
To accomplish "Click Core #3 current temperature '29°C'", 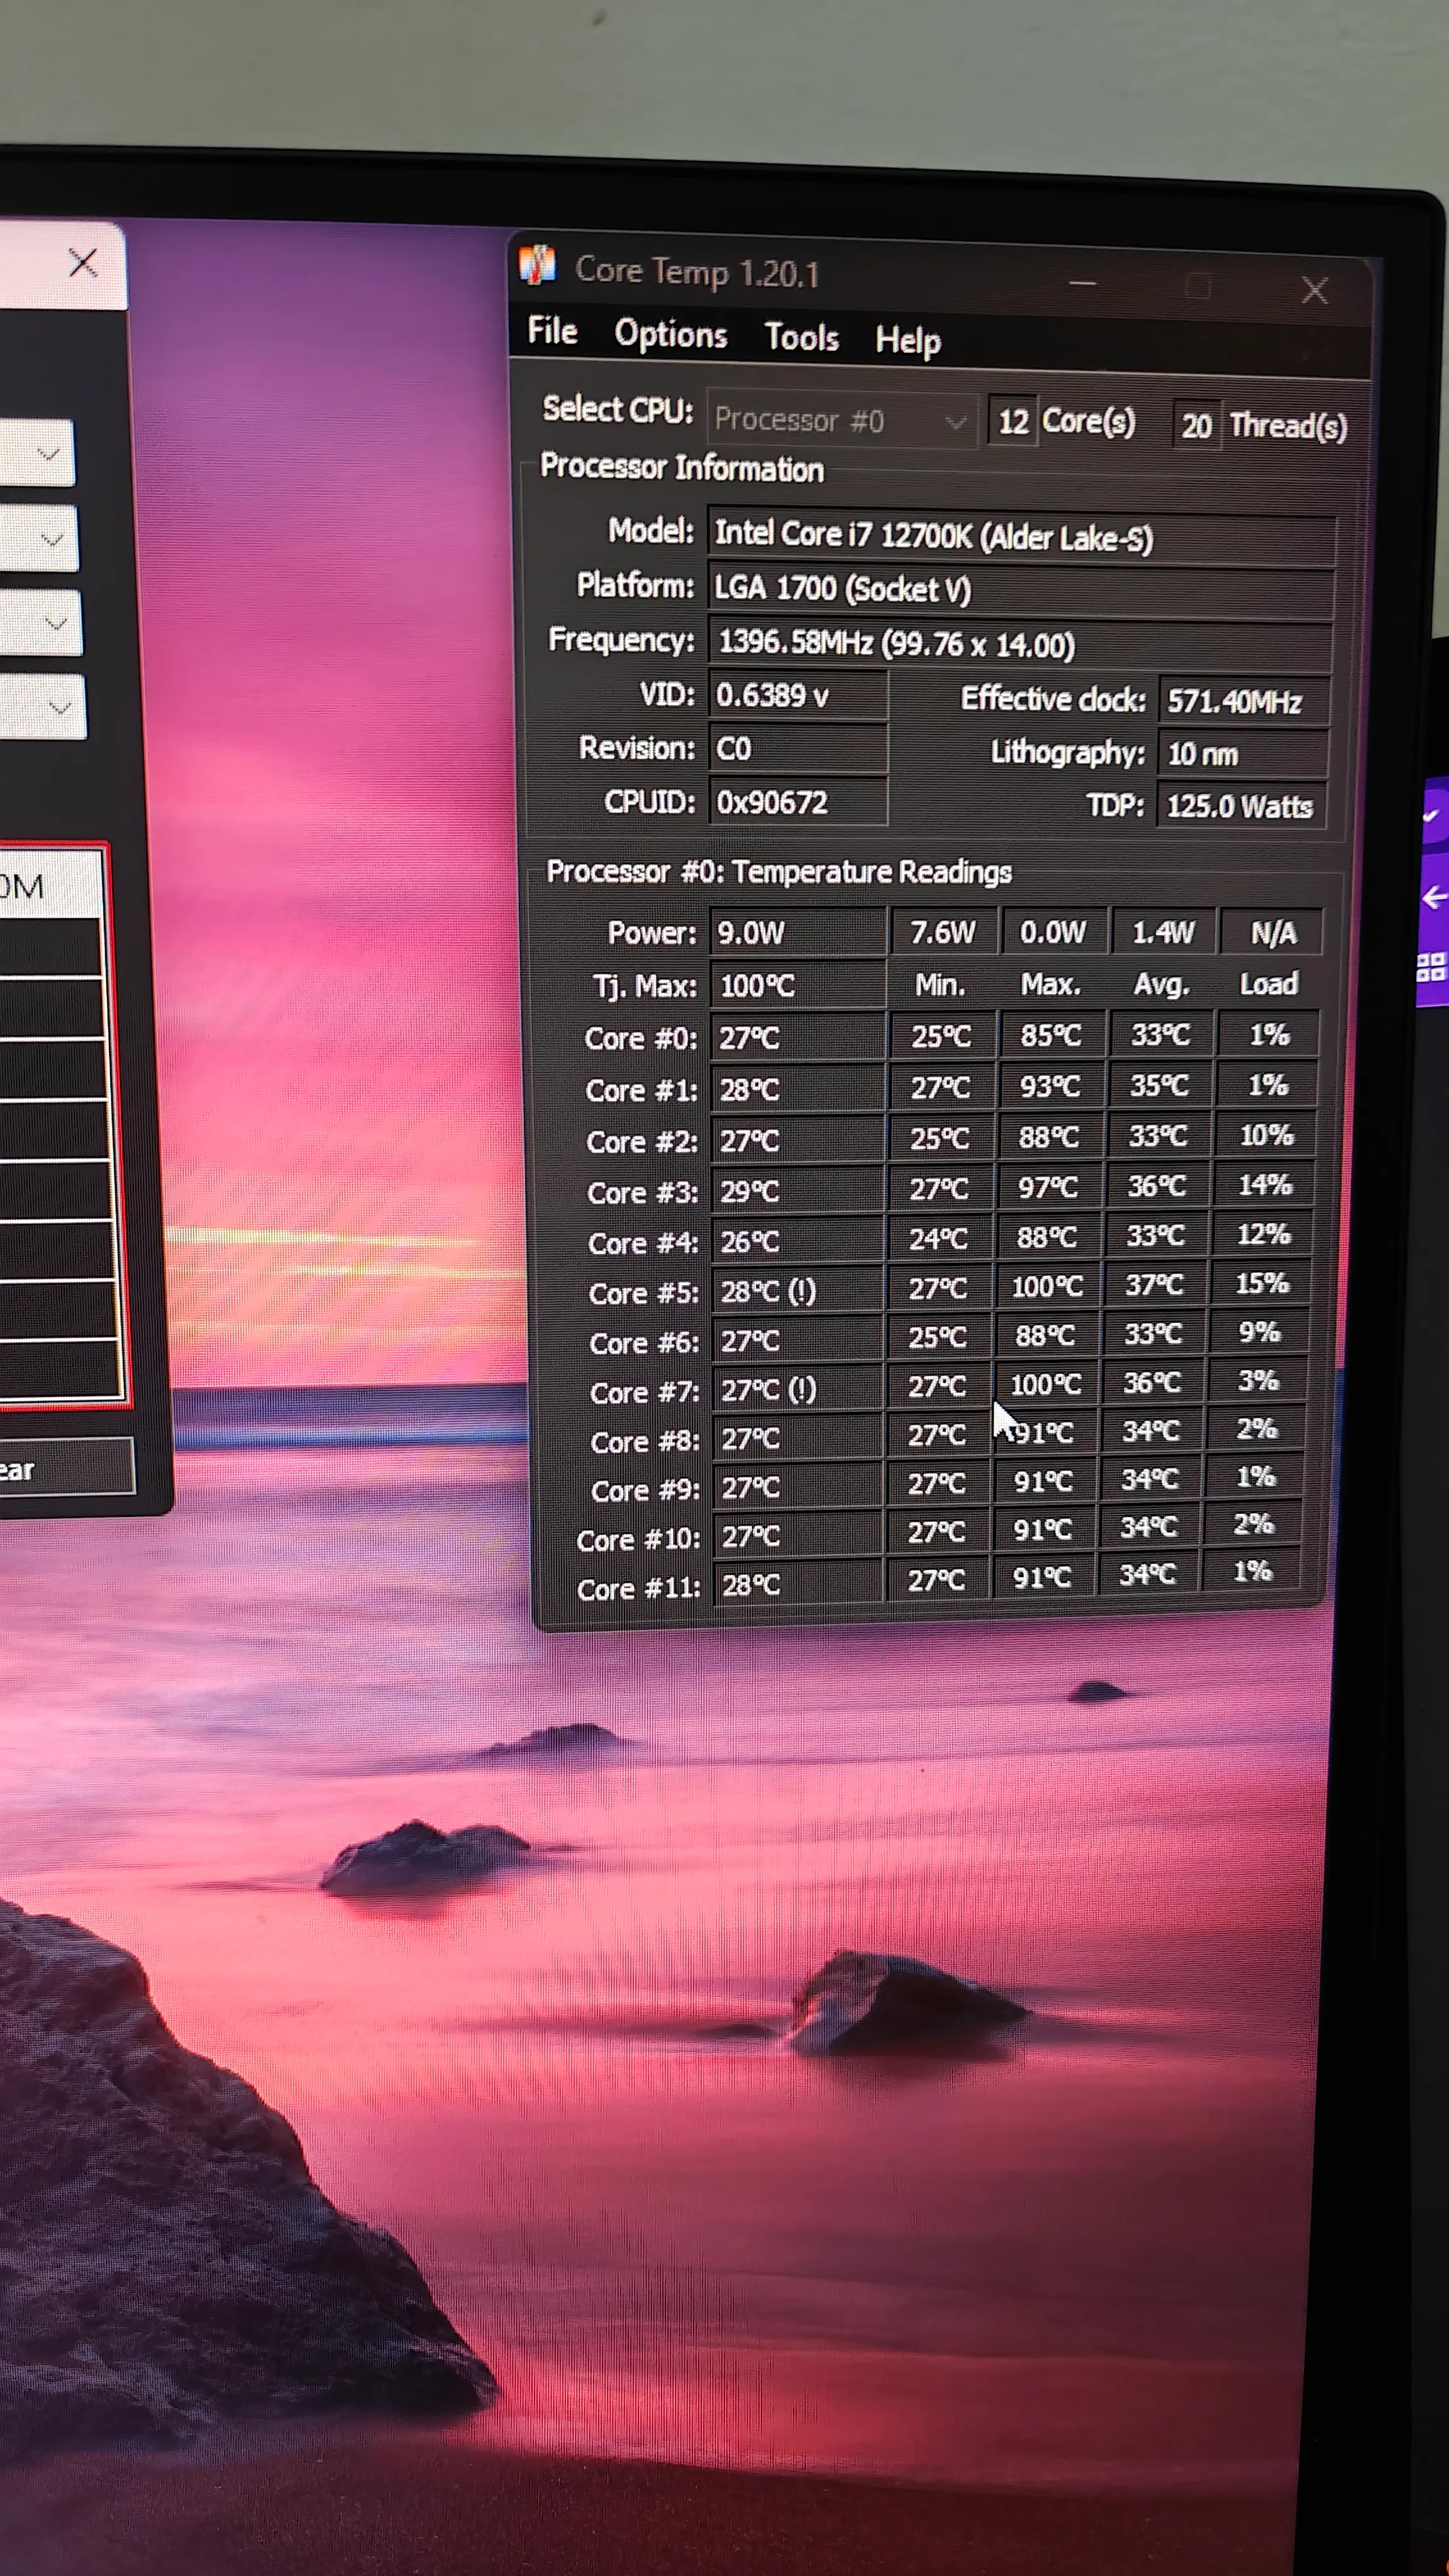I will (x=798, y=1191).
